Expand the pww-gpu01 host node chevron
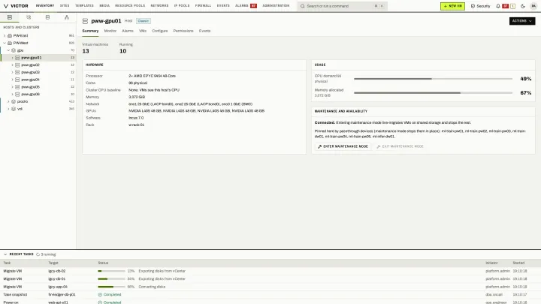Viewport: 541px width, 304px height. 13,58
